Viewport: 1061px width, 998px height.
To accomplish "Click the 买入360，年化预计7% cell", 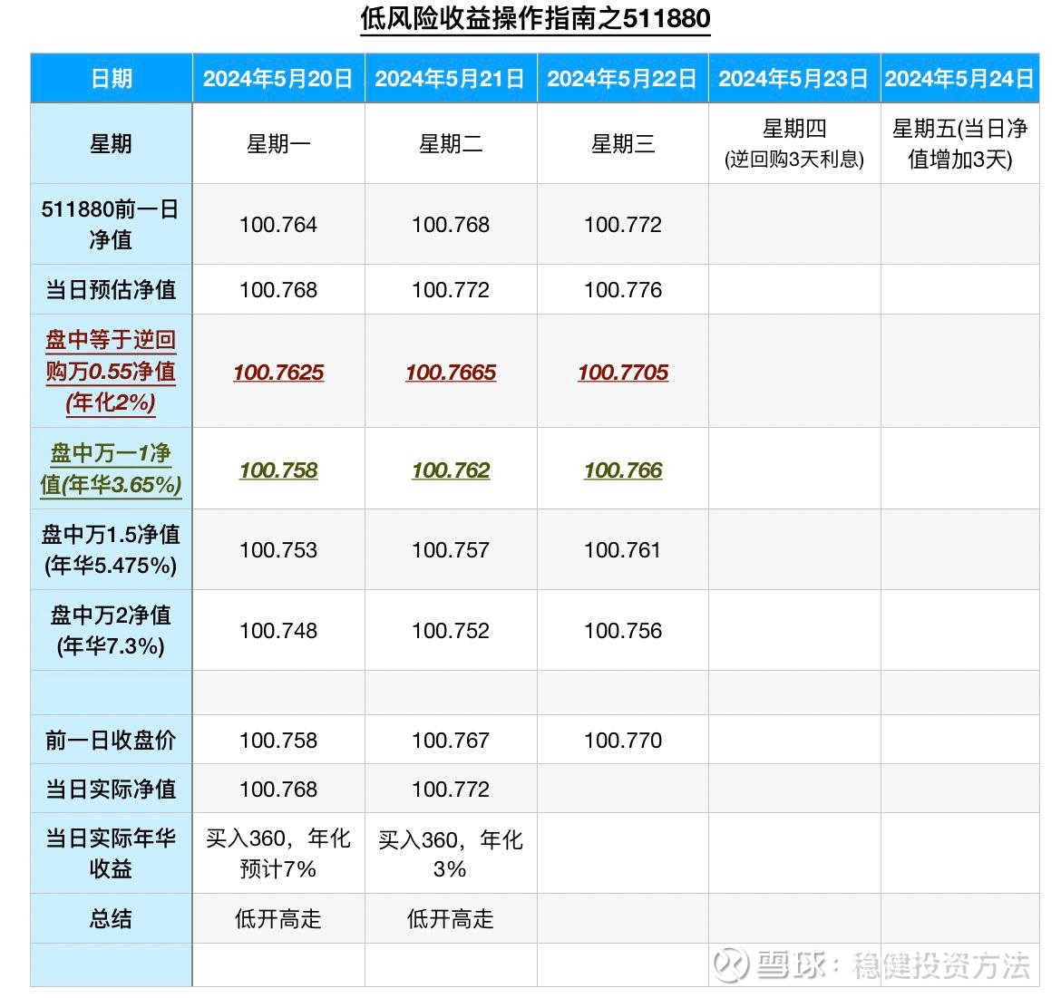I will click(x=278, y=853).
